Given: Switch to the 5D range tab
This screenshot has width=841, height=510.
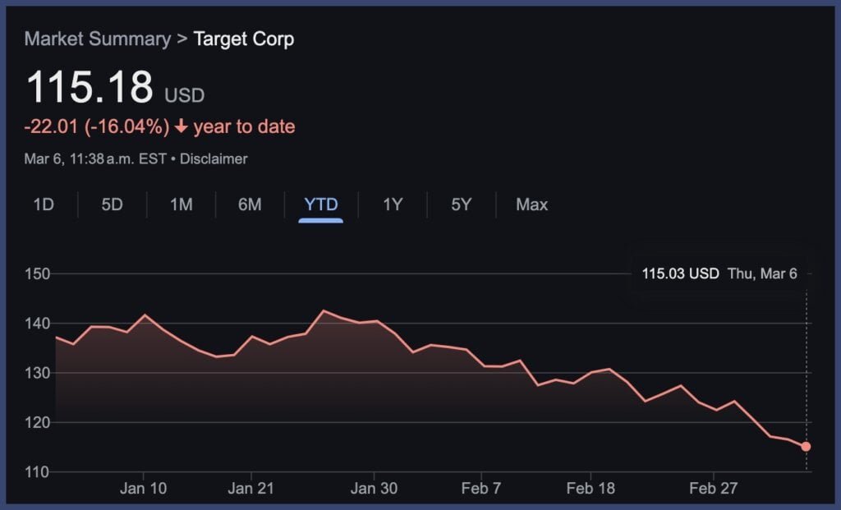Looking at the screenshot, I should 112,204.
